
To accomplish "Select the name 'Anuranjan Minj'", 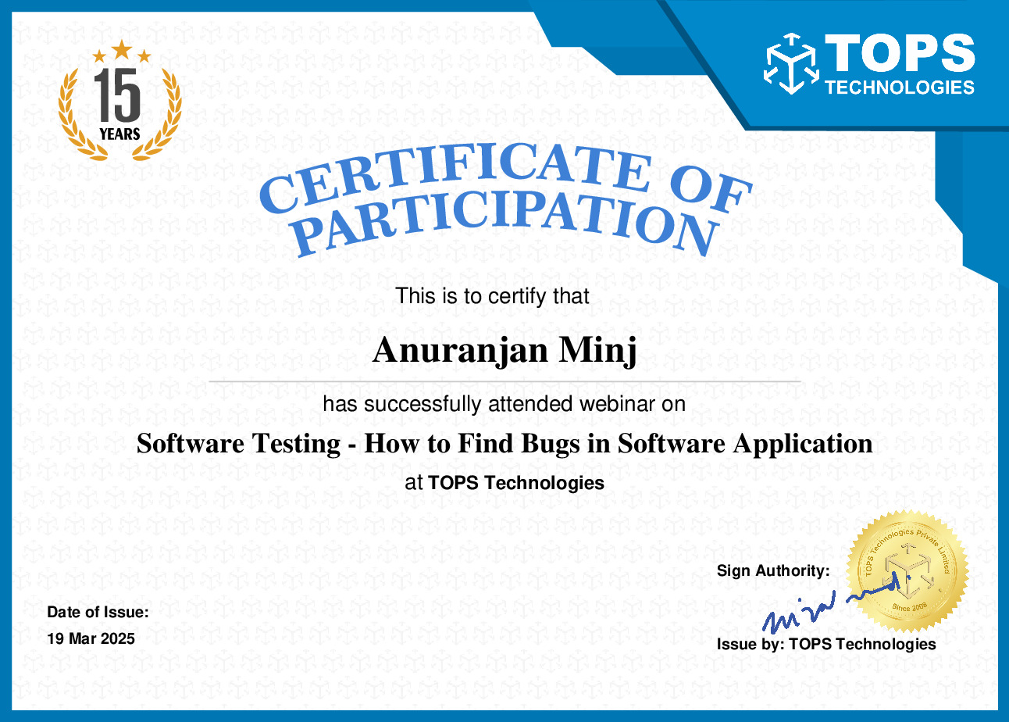I will (504, 350).
